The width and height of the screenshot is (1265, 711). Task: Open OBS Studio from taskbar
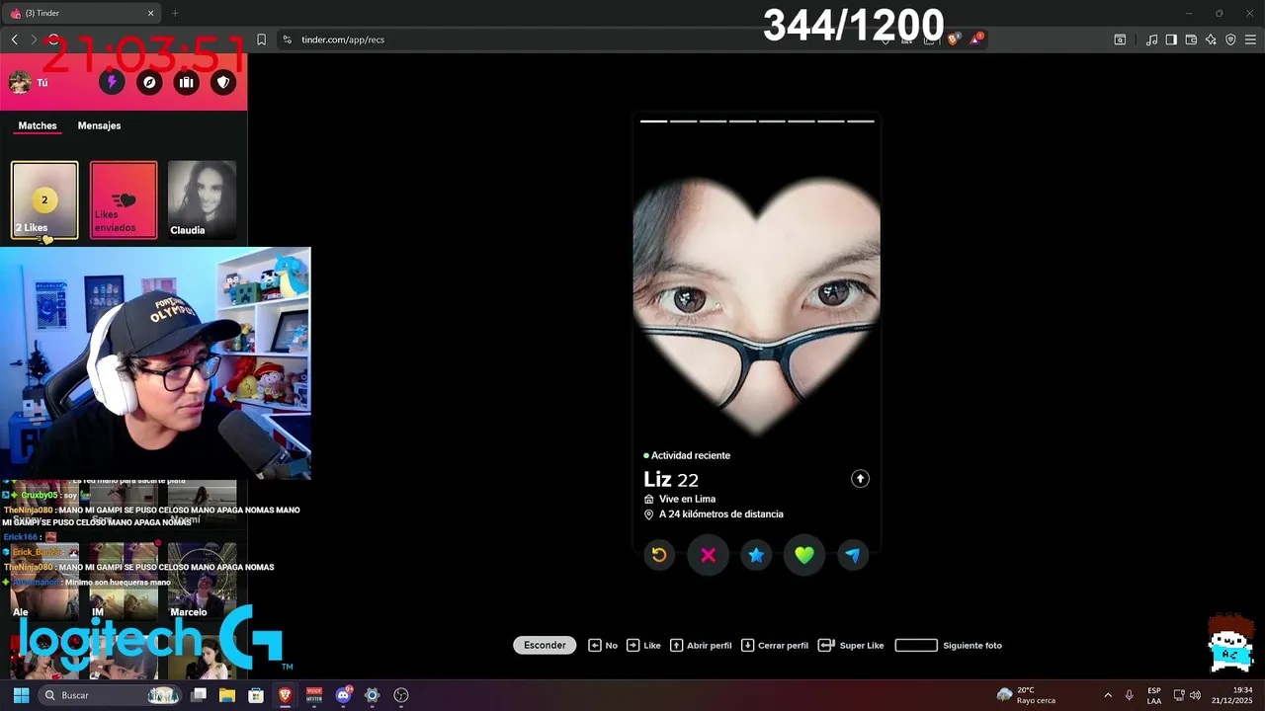[x=401, y=695]
